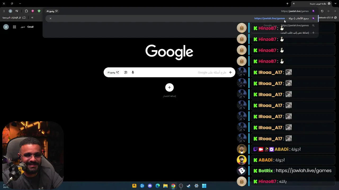Open the Chrome three-dot menu
The image size is (339, 190).
click(x=4, y=11)
